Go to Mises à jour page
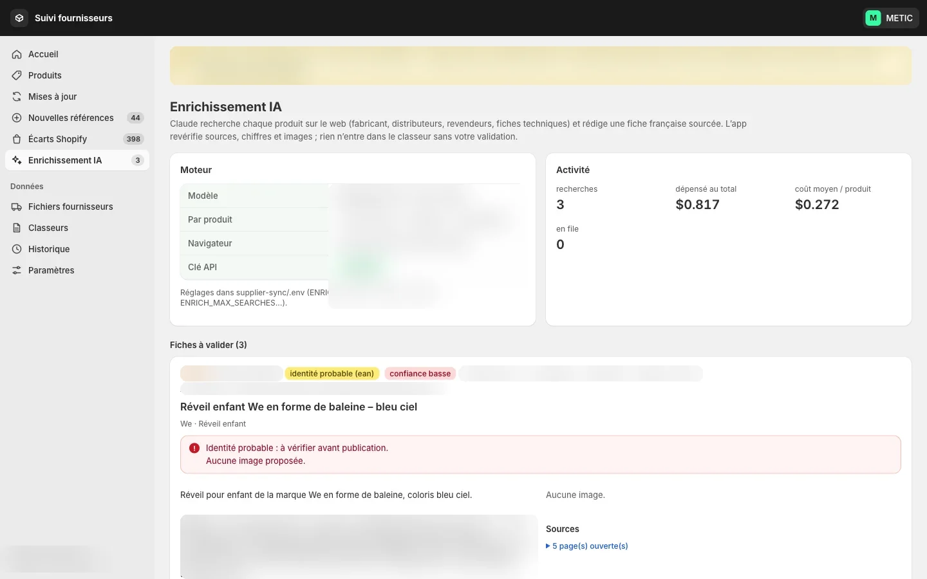The width and height of the screenshot is (927, 579). pos(77,96)
